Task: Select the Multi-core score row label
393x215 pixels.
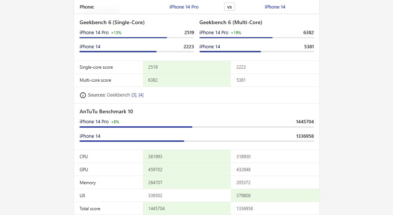Action: (x=95, y=80)
